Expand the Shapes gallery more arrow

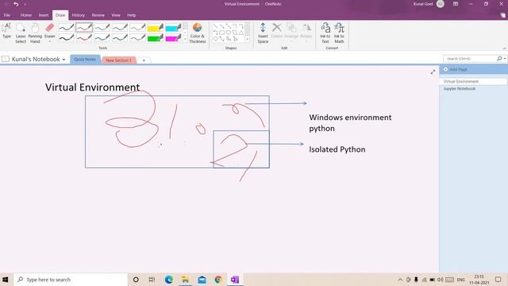[247, 39]
